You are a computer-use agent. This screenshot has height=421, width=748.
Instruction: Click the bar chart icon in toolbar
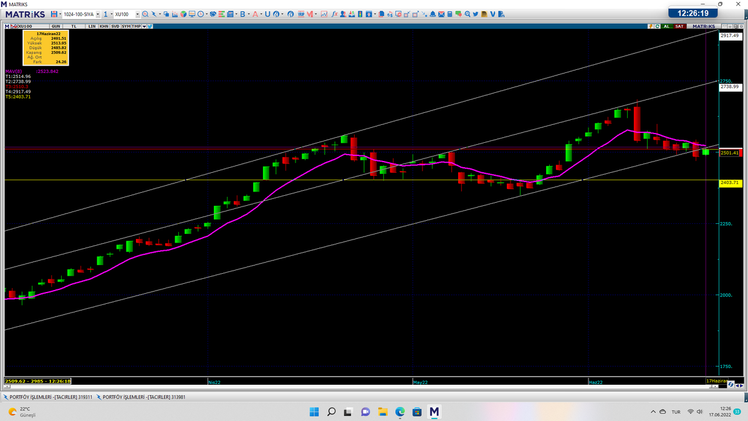point(175,14)
